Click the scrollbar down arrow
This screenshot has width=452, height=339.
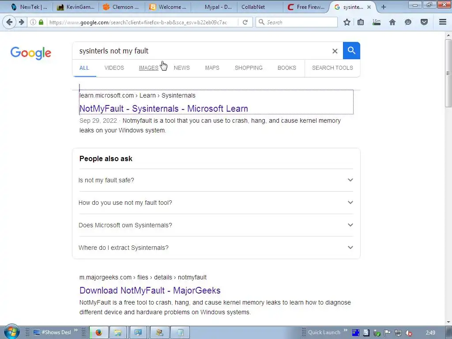point(448,322)
